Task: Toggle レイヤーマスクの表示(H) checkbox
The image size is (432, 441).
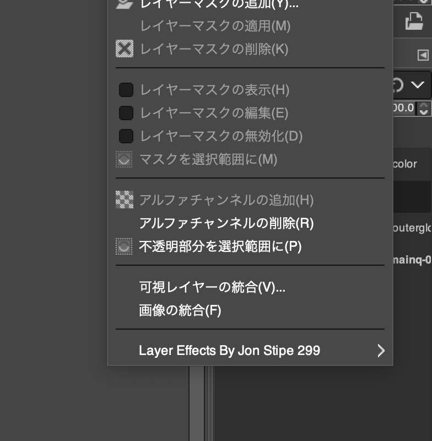Action: tap(126, 90)
